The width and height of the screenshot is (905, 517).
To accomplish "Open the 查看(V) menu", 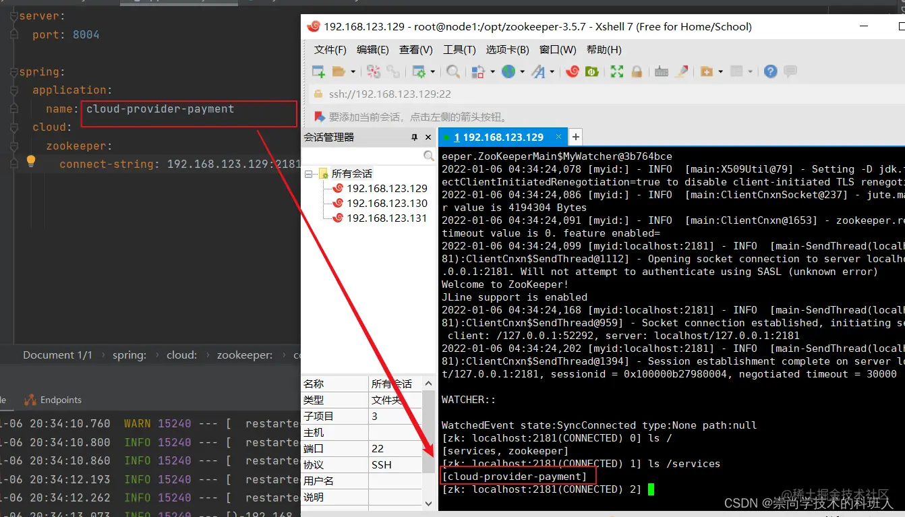I will click(x=416, y=50).
